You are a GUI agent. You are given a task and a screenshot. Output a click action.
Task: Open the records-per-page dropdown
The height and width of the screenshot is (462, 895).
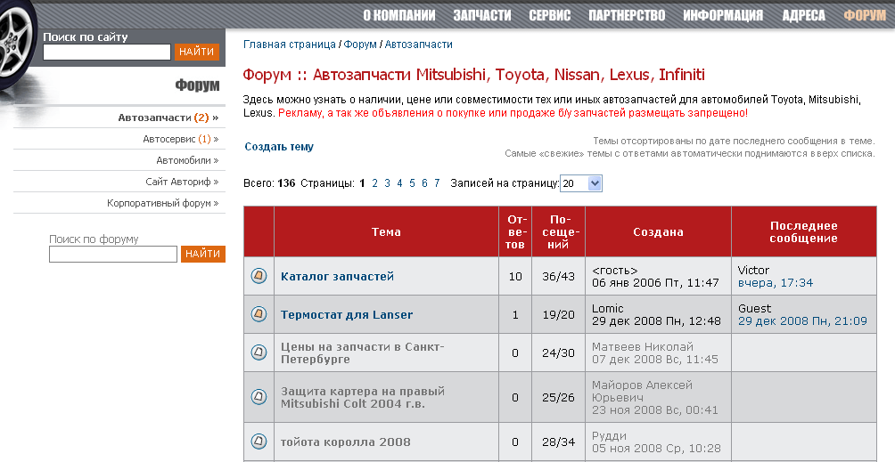581,183
